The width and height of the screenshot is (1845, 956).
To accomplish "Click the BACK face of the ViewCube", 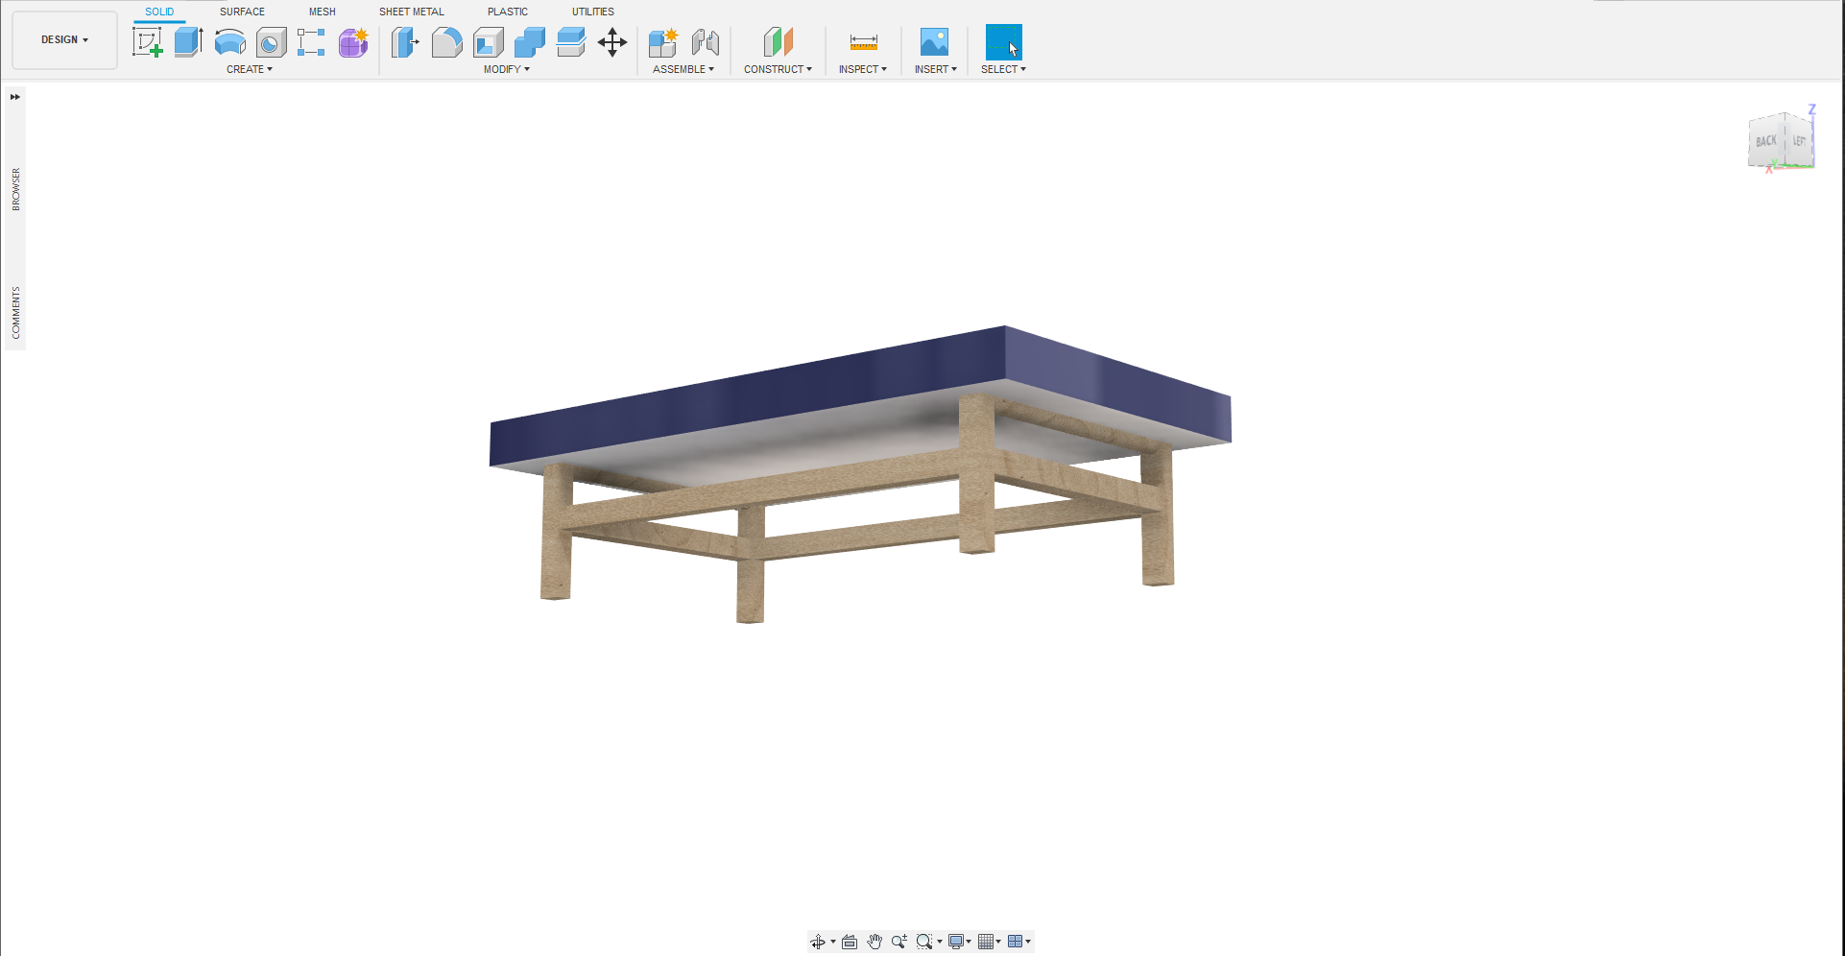I will coord(1764,140).
